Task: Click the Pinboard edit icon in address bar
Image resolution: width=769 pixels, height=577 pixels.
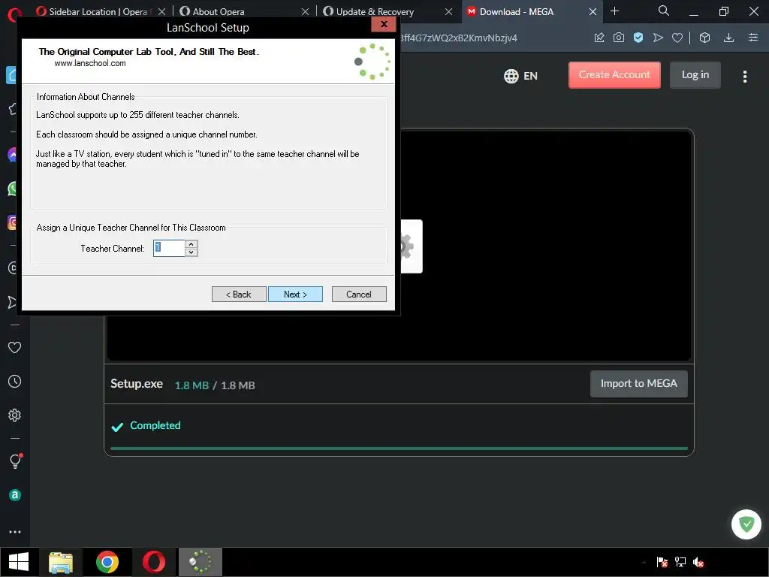Action: point(599,38)
